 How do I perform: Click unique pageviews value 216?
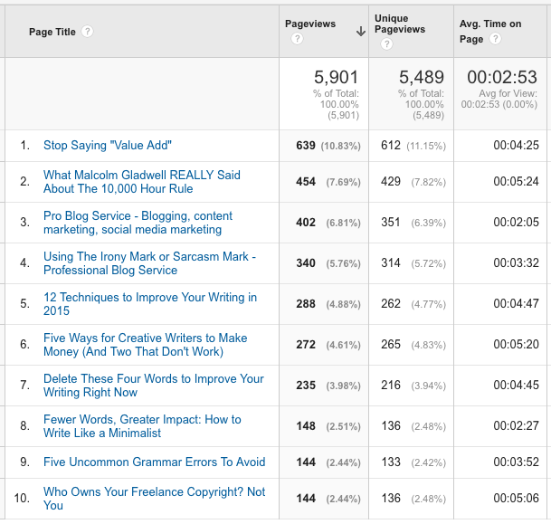391,386
